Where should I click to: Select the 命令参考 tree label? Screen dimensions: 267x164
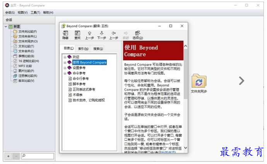pos(79,73)
